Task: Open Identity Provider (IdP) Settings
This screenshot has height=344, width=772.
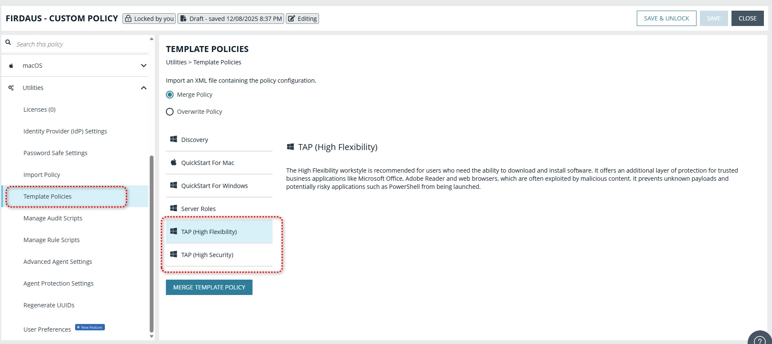Action: (65, 131)
